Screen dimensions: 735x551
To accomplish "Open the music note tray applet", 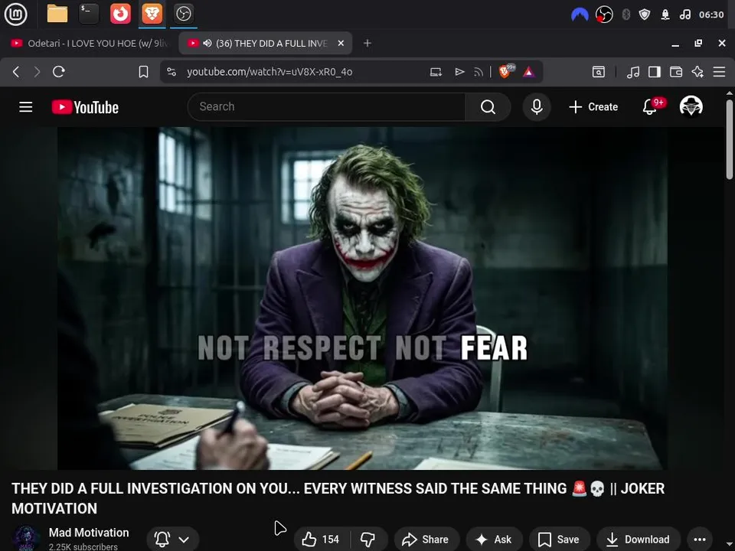I will point(685,15).
